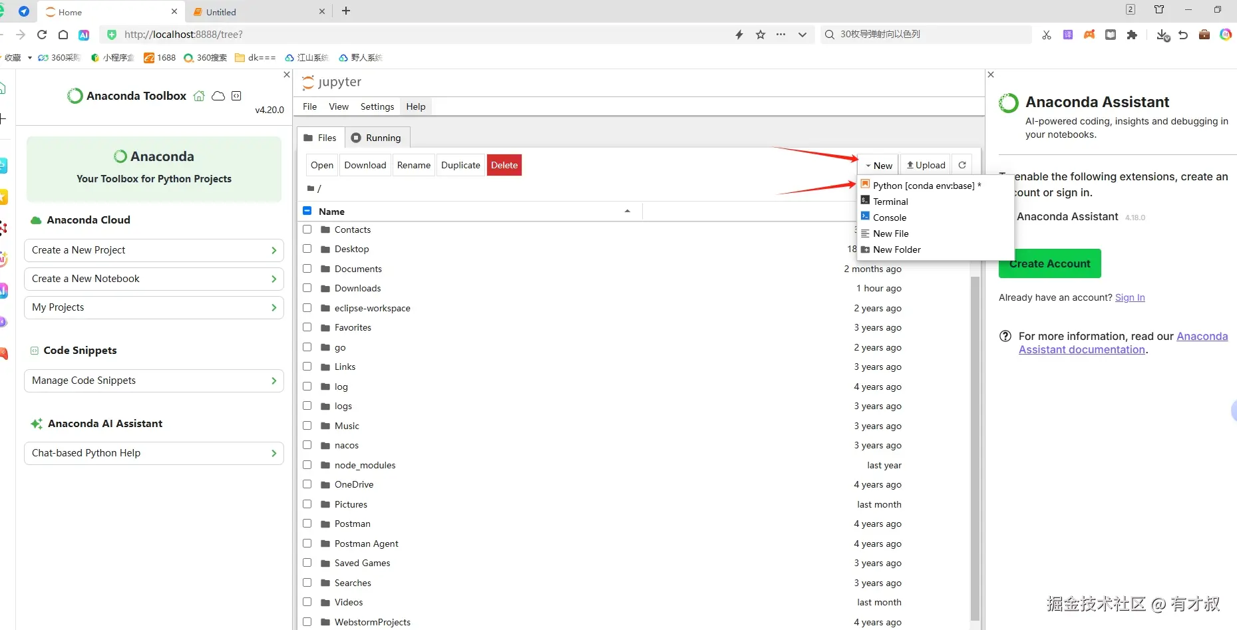Screen dimensions: 1237x630
Task: Open the three-dots menu in the address bar
Action: point(781,35)
